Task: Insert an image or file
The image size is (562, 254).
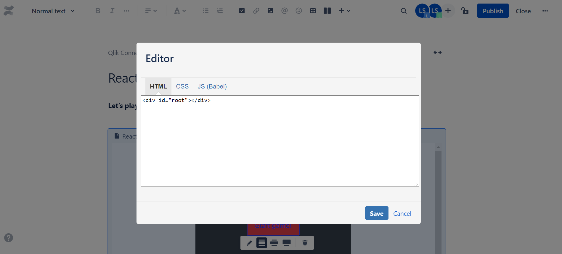Action: pyautogui.click(x=270, y=11)
